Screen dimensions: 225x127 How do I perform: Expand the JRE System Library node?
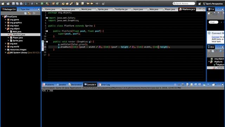click(x=6, y=53)
